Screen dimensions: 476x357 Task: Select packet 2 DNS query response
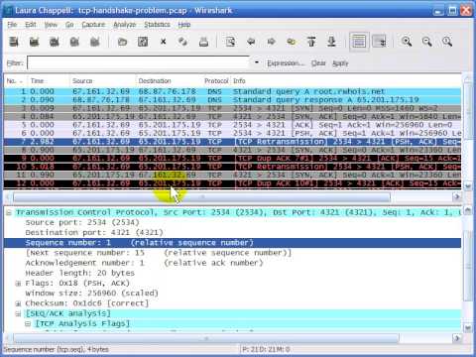233,100
